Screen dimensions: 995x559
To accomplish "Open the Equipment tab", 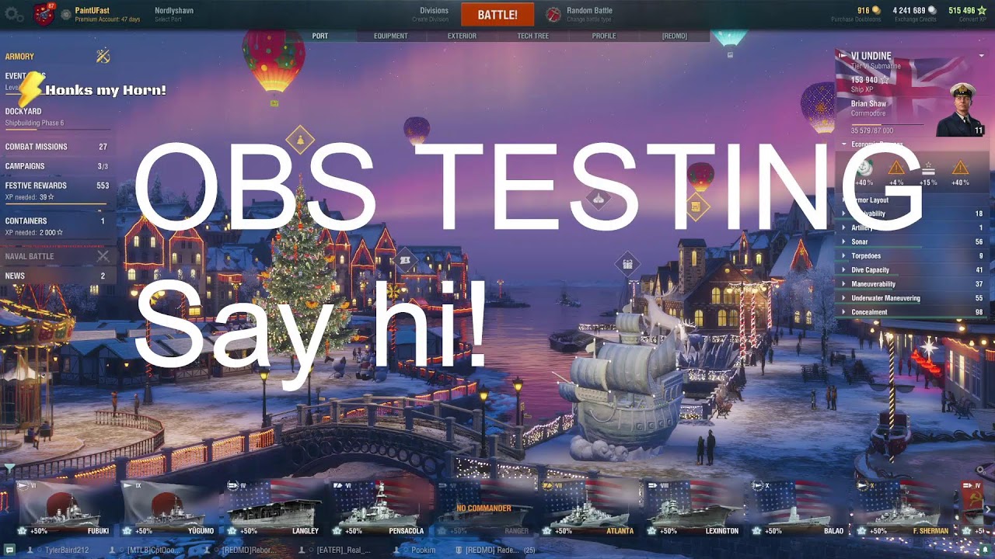I will [390, 36].
